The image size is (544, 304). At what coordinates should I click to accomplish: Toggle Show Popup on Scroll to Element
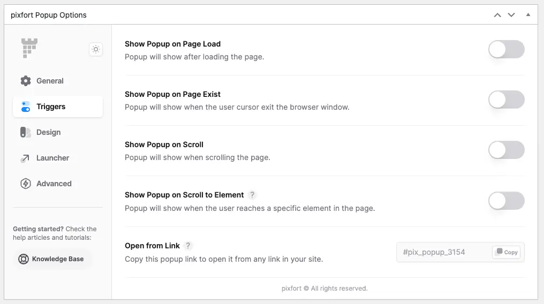point(506,201)
